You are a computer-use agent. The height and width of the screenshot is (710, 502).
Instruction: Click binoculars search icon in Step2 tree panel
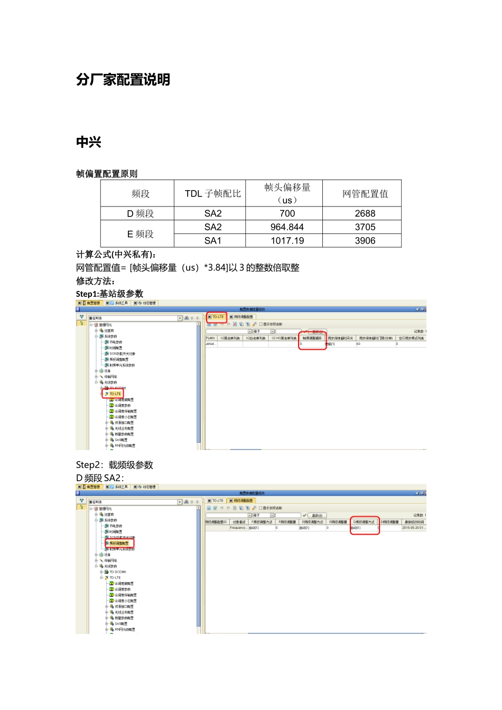187,502
